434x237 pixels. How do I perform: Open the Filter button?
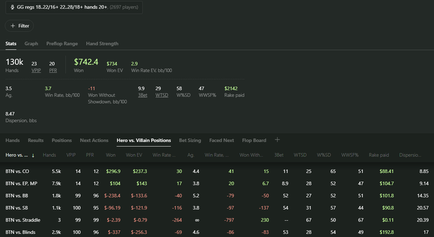[x=19, y=26]
